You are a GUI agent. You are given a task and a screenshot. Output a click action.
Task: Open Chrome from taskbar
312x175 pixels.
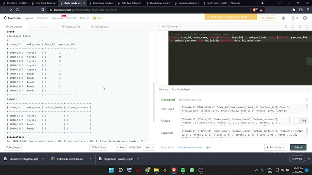(147, 170)
